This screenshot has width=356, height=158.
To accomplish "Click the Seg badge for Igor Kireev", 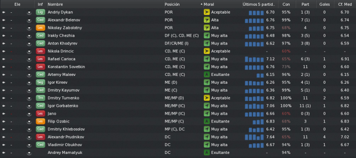I will click(x=40, y=83).
